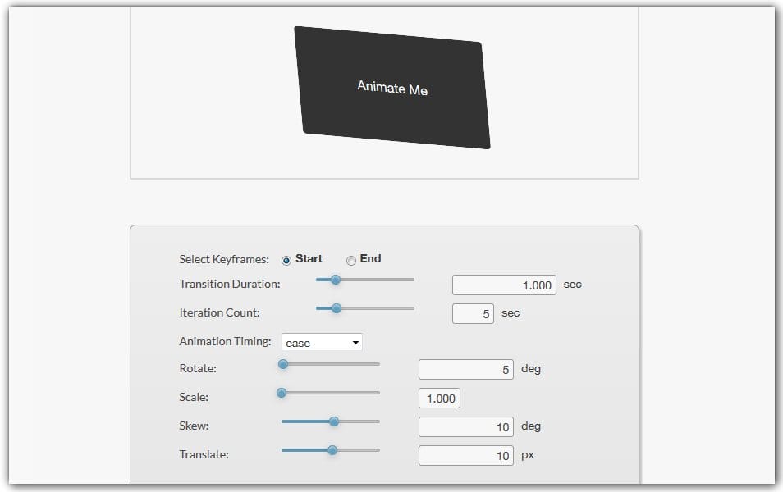Image resolution: width=783 pixels, height=492 pixels.
Task: Select the Rotate degrees input field
Action: click(465, 369)
